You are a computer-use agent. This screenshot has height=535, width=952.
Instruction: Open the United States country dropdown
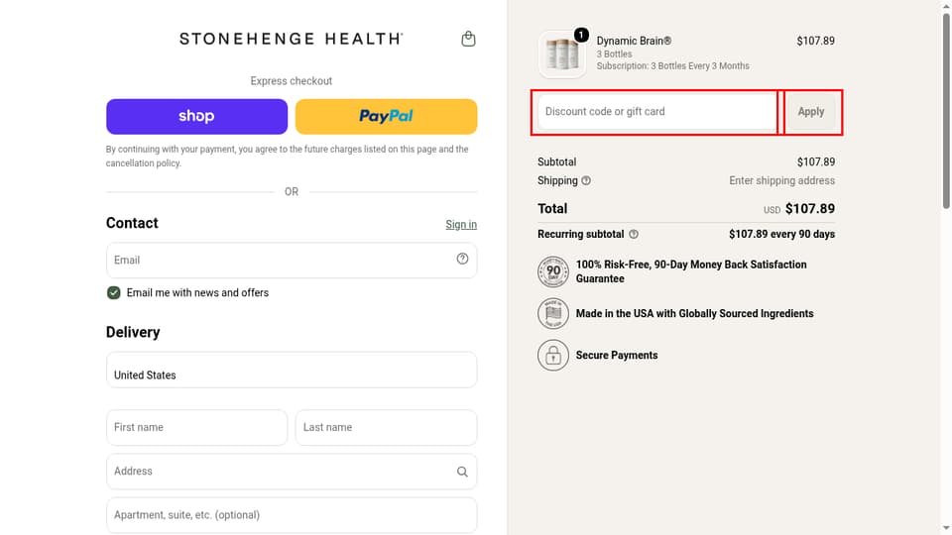pyautogui.click(x=292, y=370)
